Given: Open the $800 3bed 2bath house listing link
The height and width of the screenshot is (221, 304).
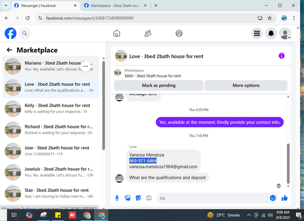Looking at the screenshot, I should click(x=153, y=76).
